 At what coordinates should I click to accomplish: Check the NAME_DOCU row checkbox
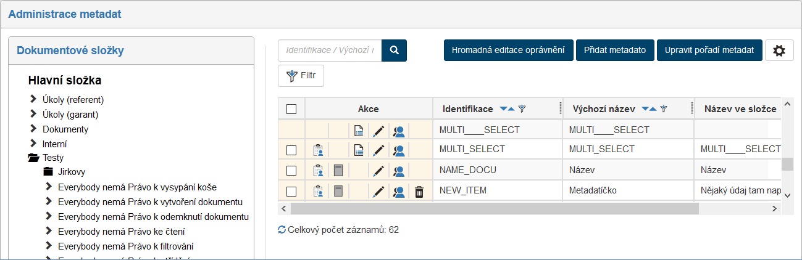(x=291, y=171)
